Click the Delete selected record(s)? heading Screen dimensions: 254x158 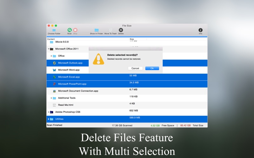[122, 55]
